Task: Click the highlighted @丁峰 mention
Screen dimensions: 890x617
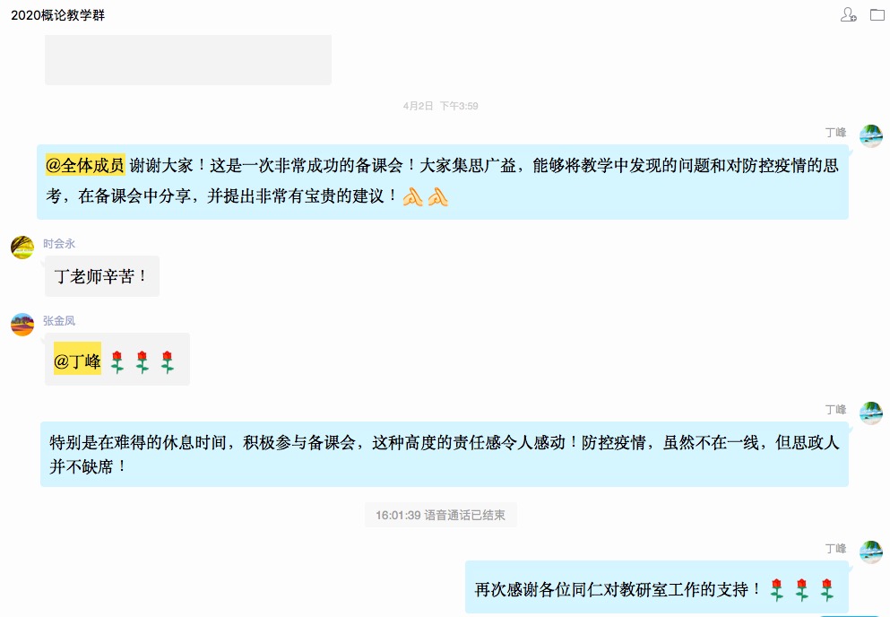Action: (77, 359)
